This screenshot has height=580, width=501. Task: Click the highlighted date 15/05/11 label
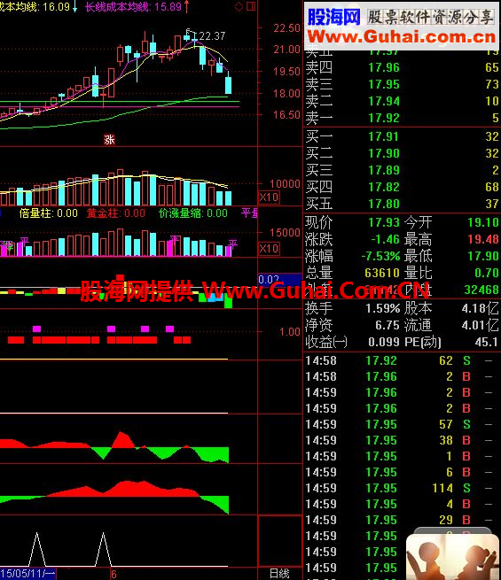point(27,574)
